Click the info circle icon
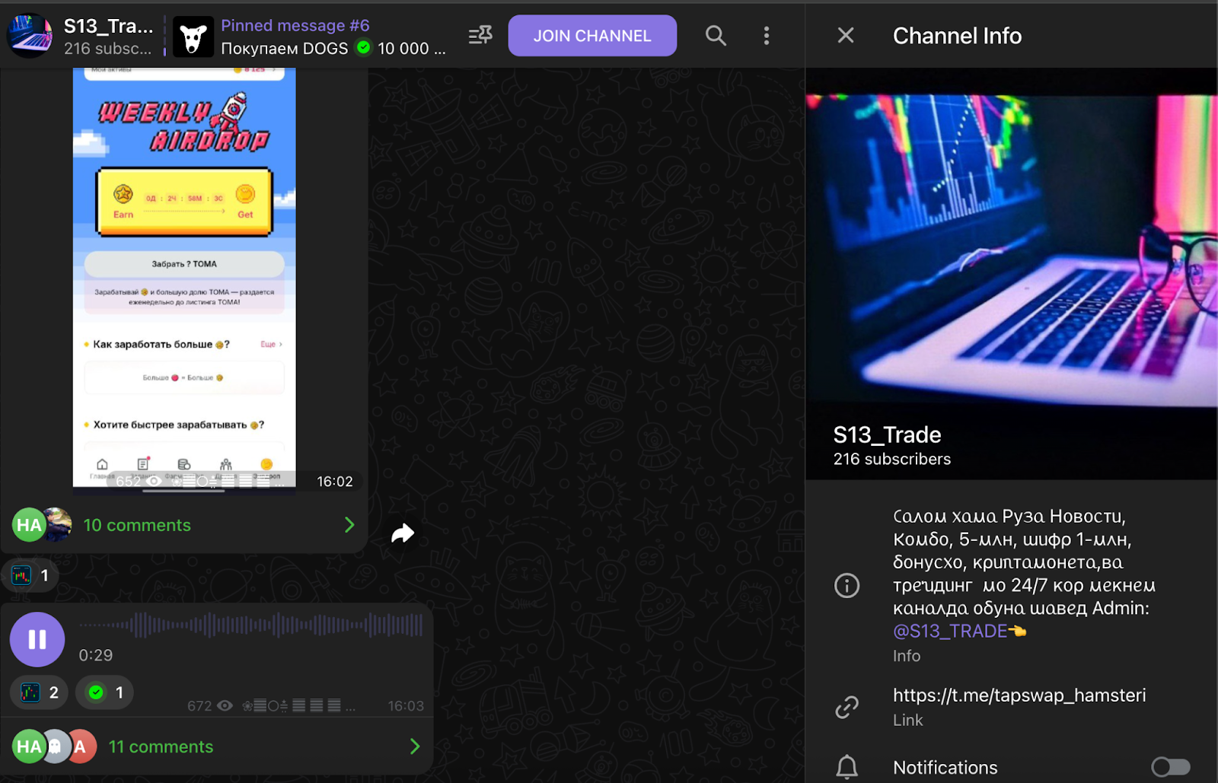Viewport: 1218px width, 783px height. (847, 585)
